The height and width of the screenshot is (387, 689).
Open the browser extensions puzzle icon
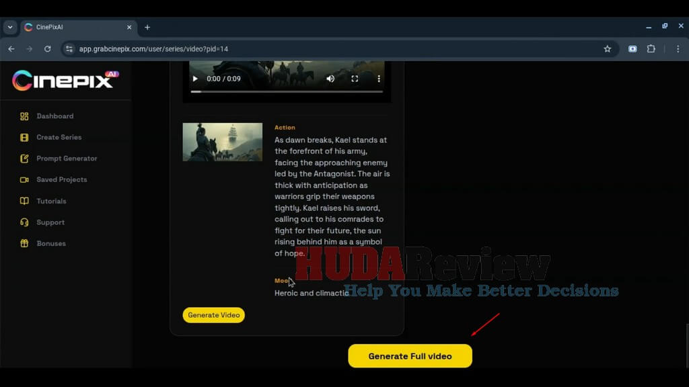click(651, 49)
